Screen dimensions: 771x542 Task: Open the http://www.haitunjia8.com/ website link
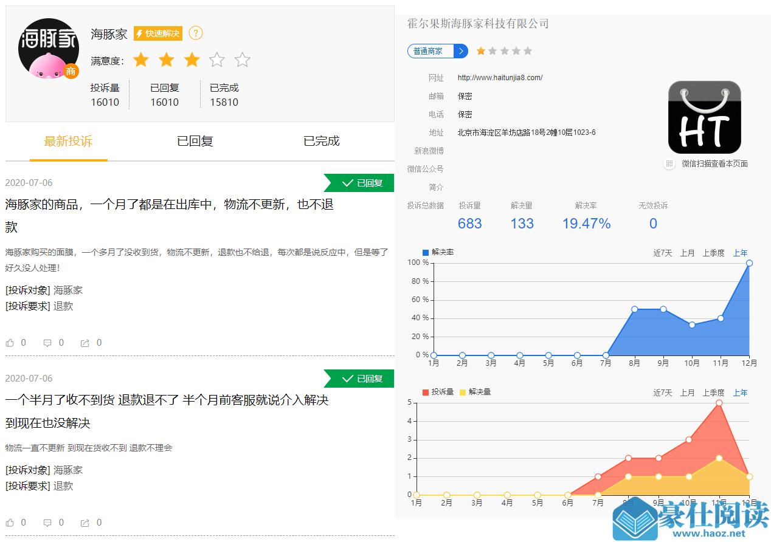pyautogui.click(x=500, y=78)
